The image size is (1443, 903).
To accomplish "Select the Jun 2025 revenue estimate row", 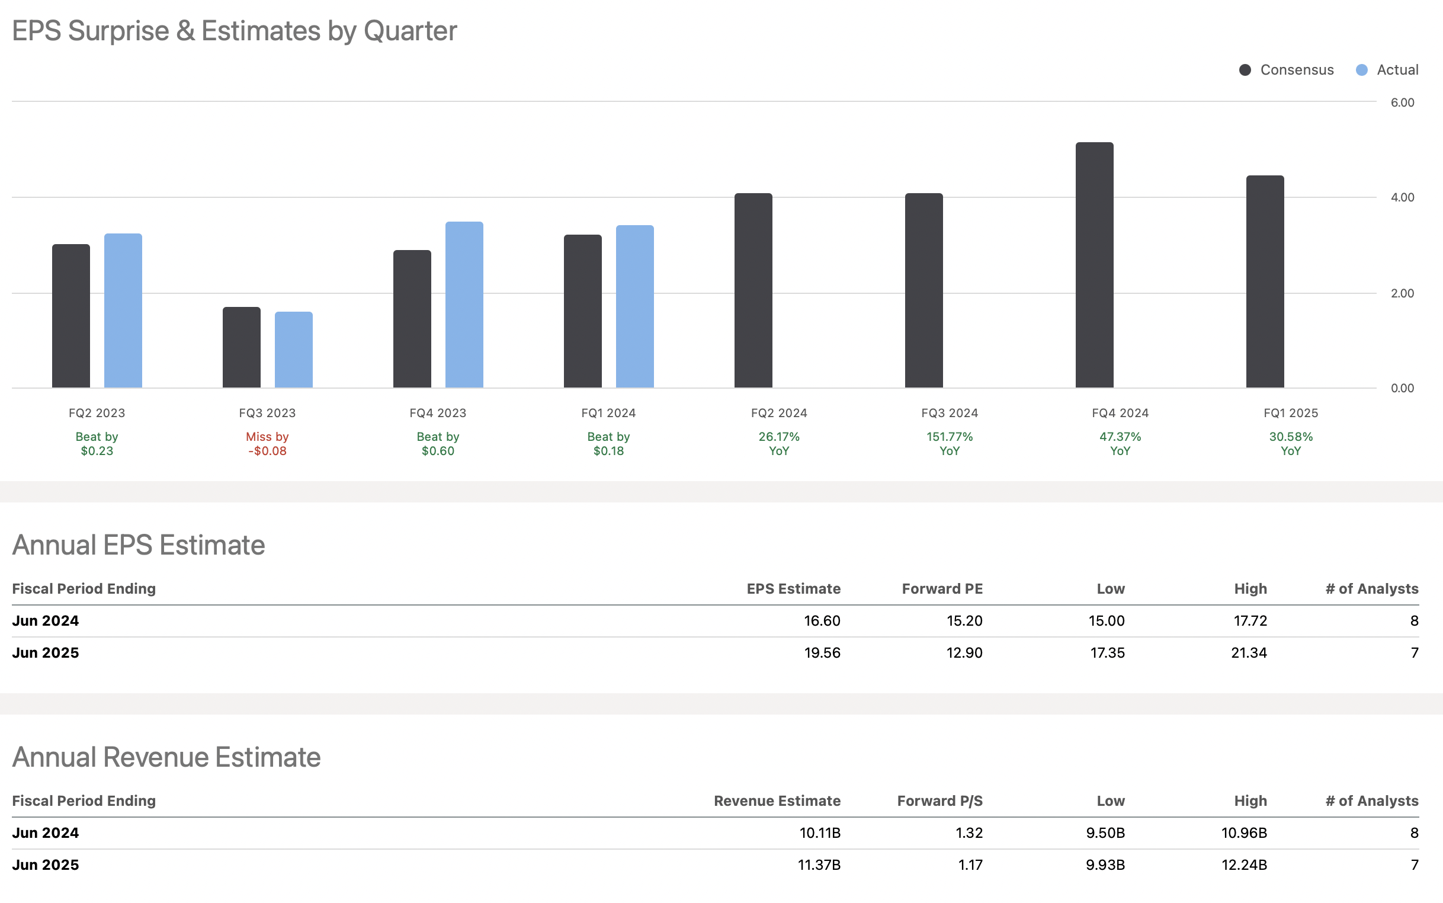I will click(716, 864).
